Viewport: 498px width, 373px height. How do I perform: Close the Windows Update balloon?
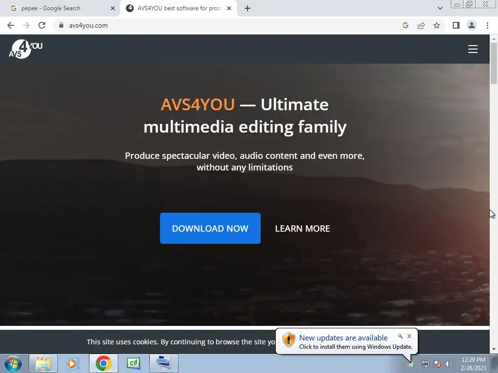(409, 336)
